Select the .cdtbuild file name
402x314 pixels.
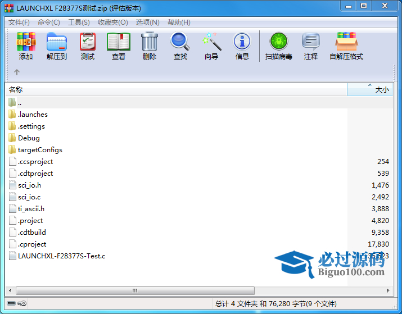32,233
